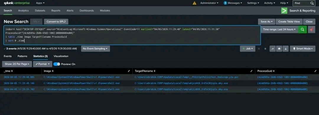Open the Save As dropdown
Viewport: 319px width, 115px height.
click(266, 22)
